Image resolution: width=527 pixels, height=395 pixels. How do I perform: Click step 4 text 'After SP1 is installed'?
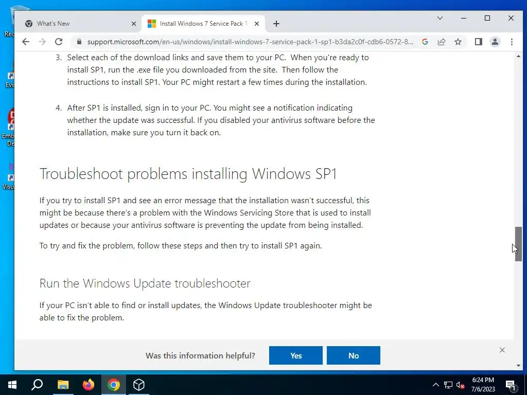pyautogui.click(x=104, y=108)
